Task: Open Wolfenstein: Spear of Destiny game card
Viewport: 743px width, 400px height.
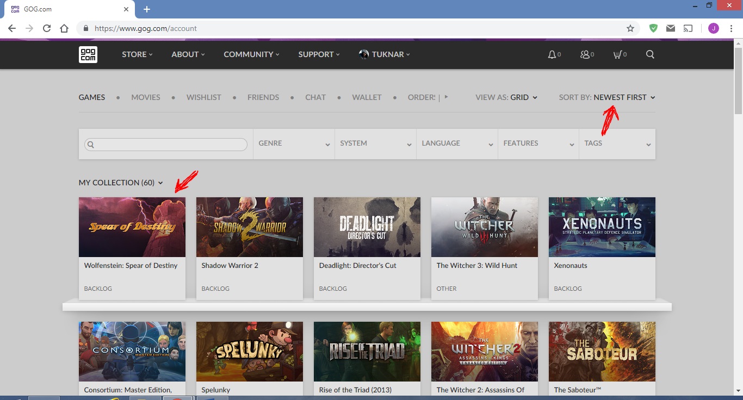Action: 132,248
